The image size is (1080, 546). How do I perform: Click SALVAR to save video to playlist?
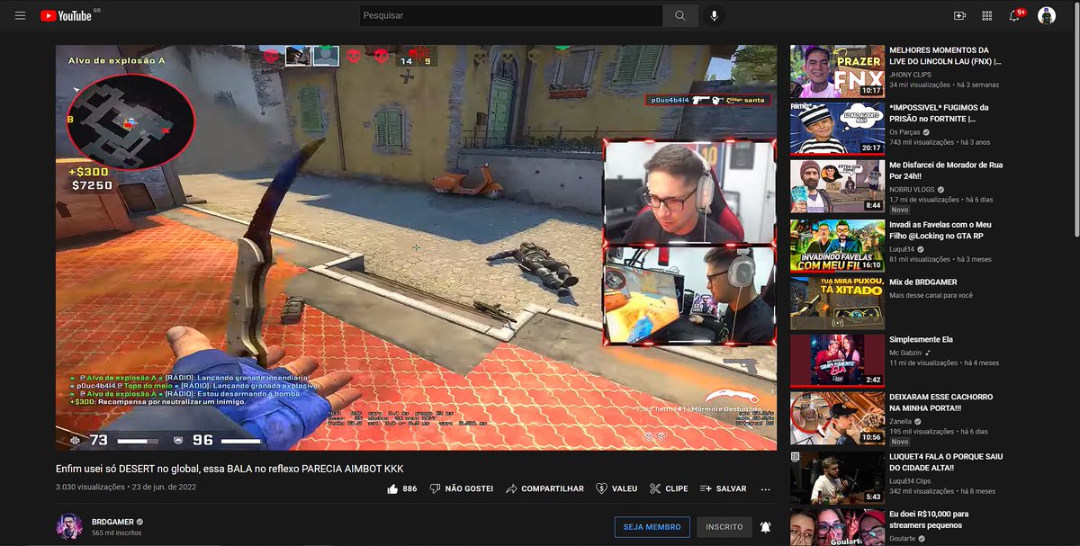coord(724,488)
